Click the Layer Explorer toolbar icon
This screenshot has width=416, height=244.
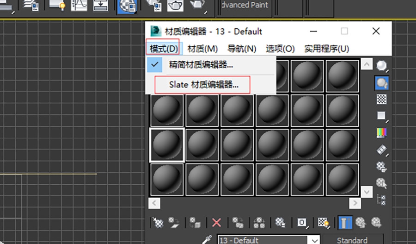coord(31,6)
